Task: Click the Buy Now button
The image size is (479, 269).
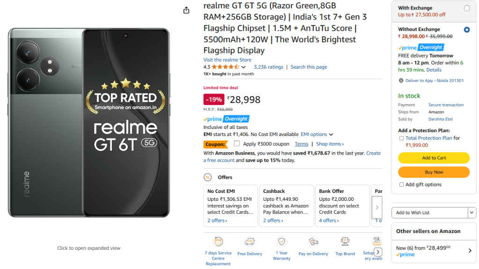Action: tap(433, 172)
